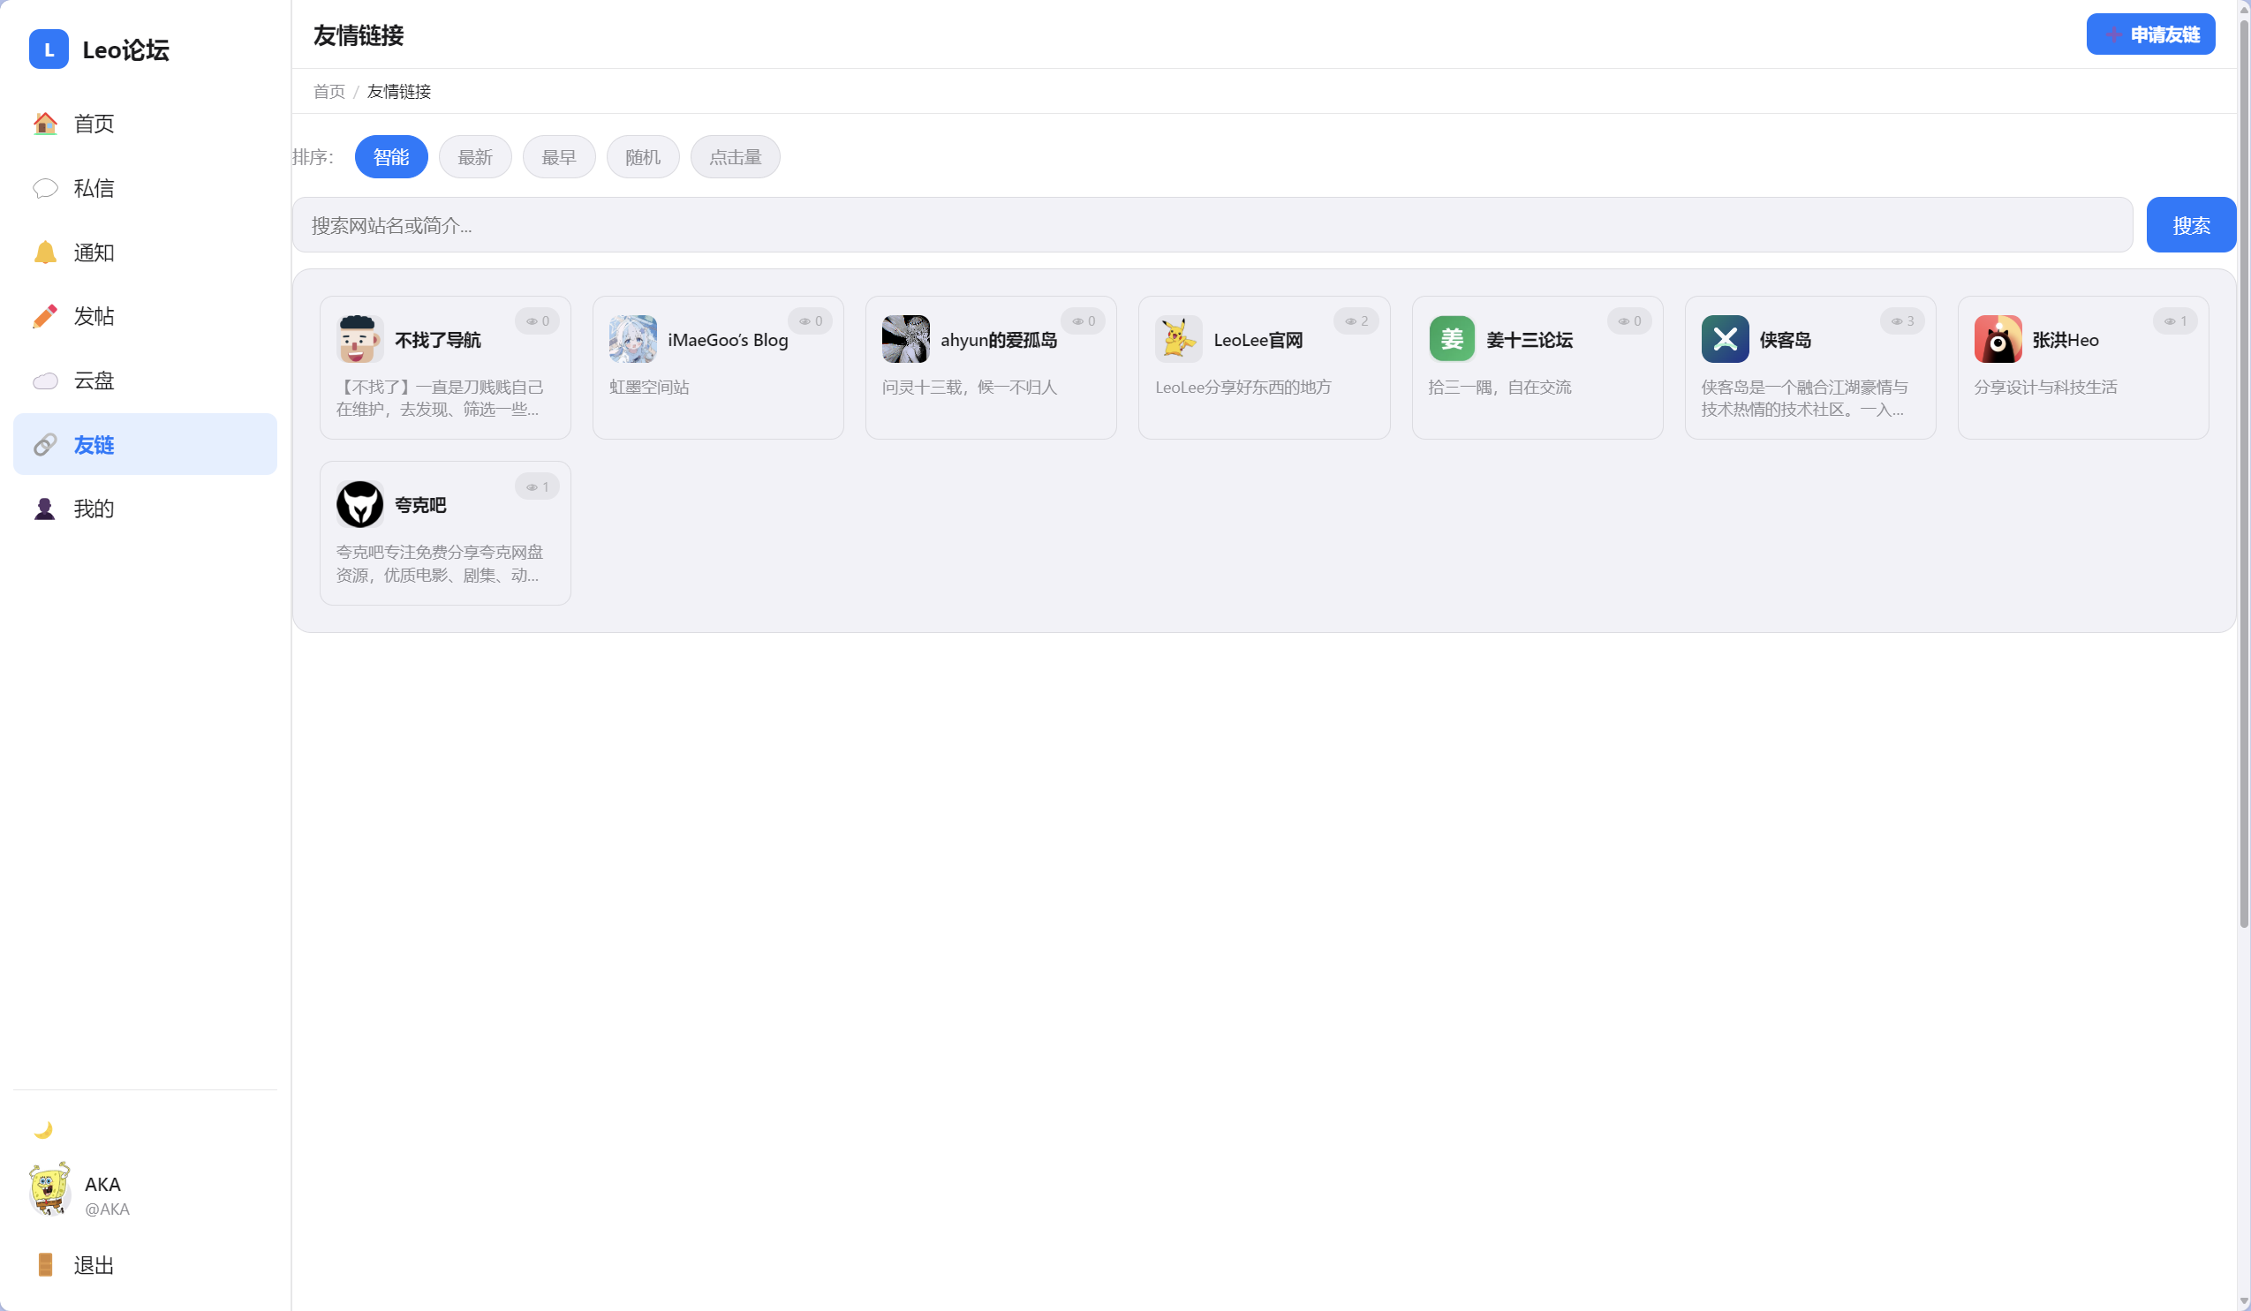The image size is (2251, 1311).
Task: Open 云盘 via the cloud icon
Action: pyautogui.click(x=45, y=380)
